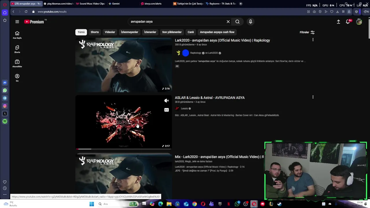Open the Siz profile sidebar item
The image size is (370, 208).
[17, 78]
